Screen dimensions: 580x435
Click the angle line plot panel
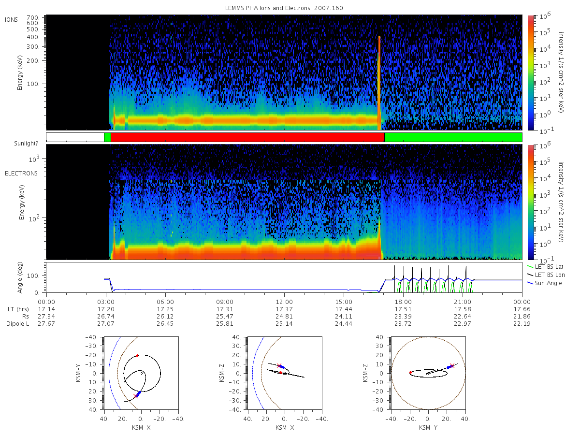[284, 277]
